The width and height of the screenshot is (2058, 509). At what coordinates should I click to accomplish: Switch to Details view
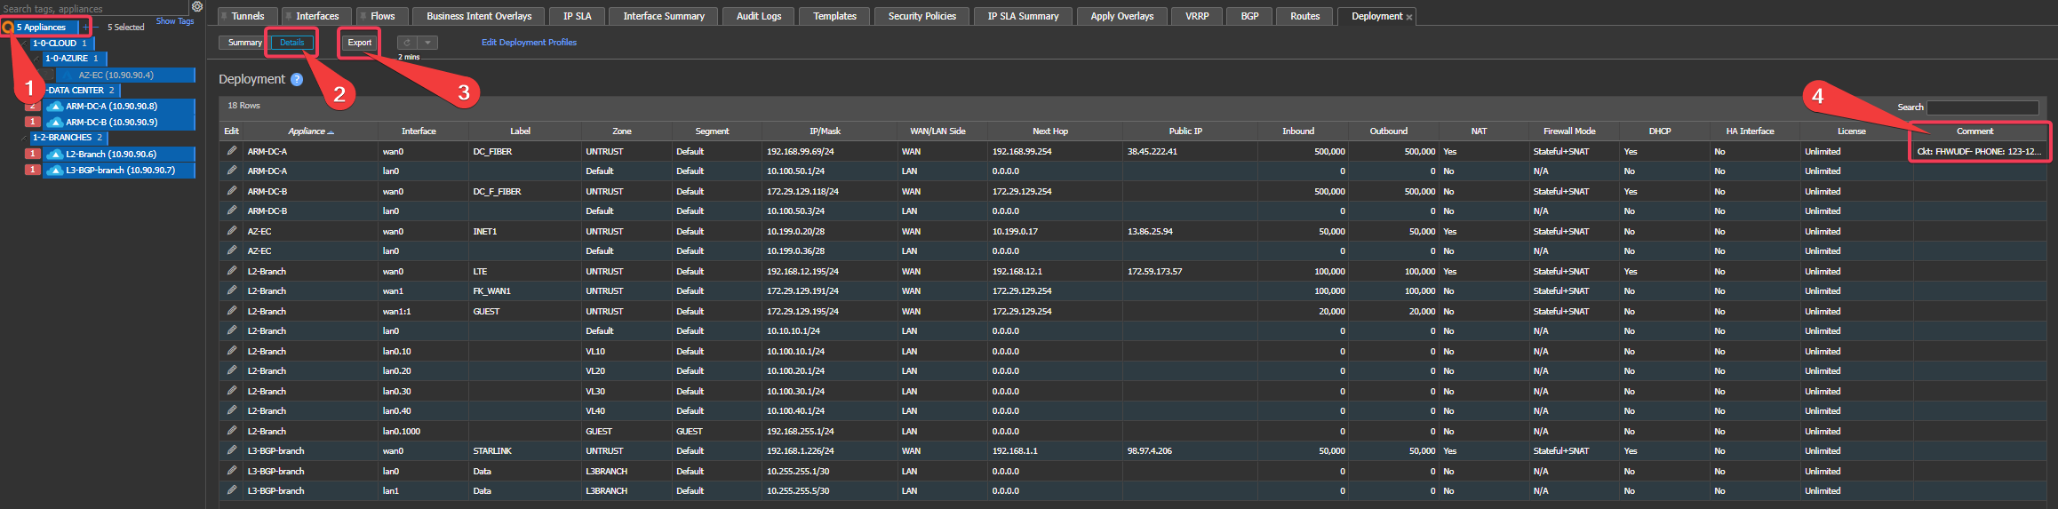click(x=291, y=43)
